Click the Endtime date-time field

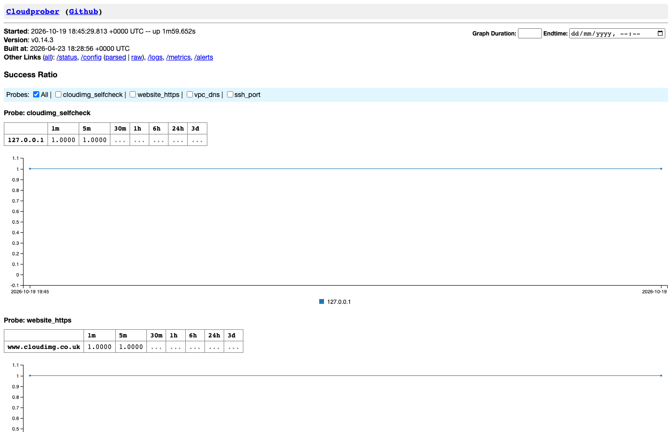617,33
